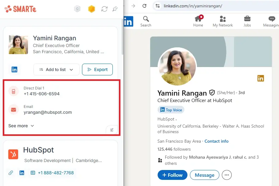Click the Followed by mutual connections text
Viewport: 279px width, 186px height.
212,160
